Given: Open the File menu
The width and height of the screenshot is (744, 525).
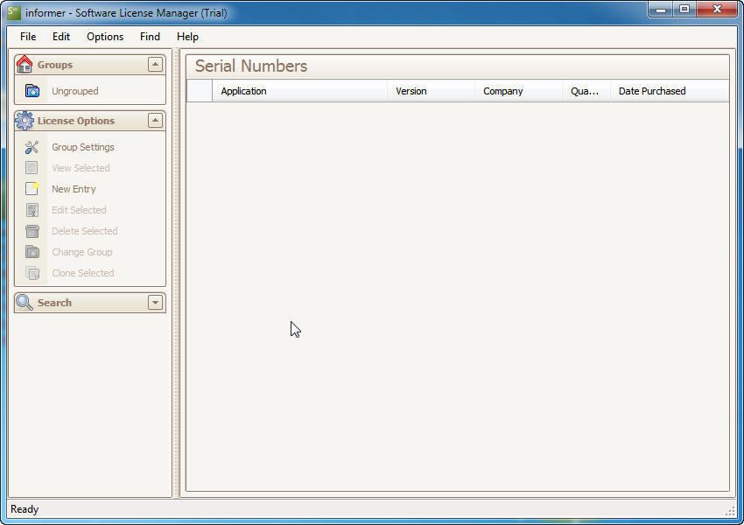Looking at the screenshot, I should point(28,37).
